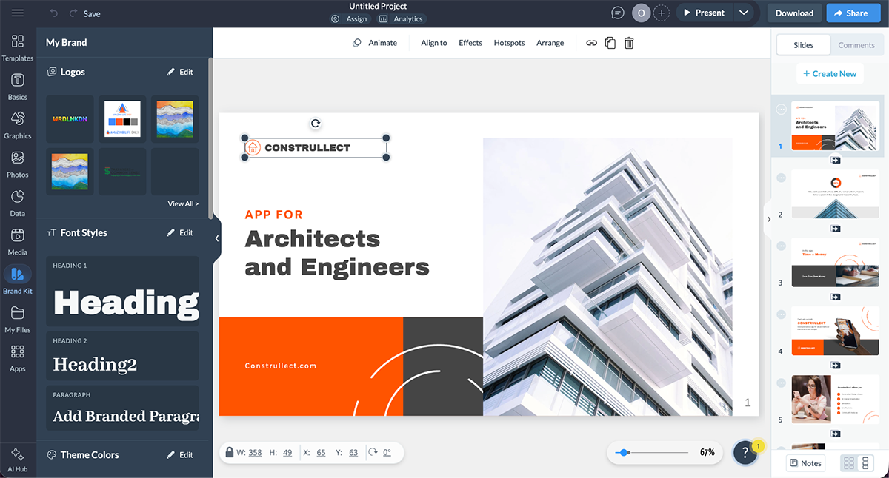This screenshot has width=889, height=478.
Task: Click Animate in the toolbar
Action: click(375, 43)
